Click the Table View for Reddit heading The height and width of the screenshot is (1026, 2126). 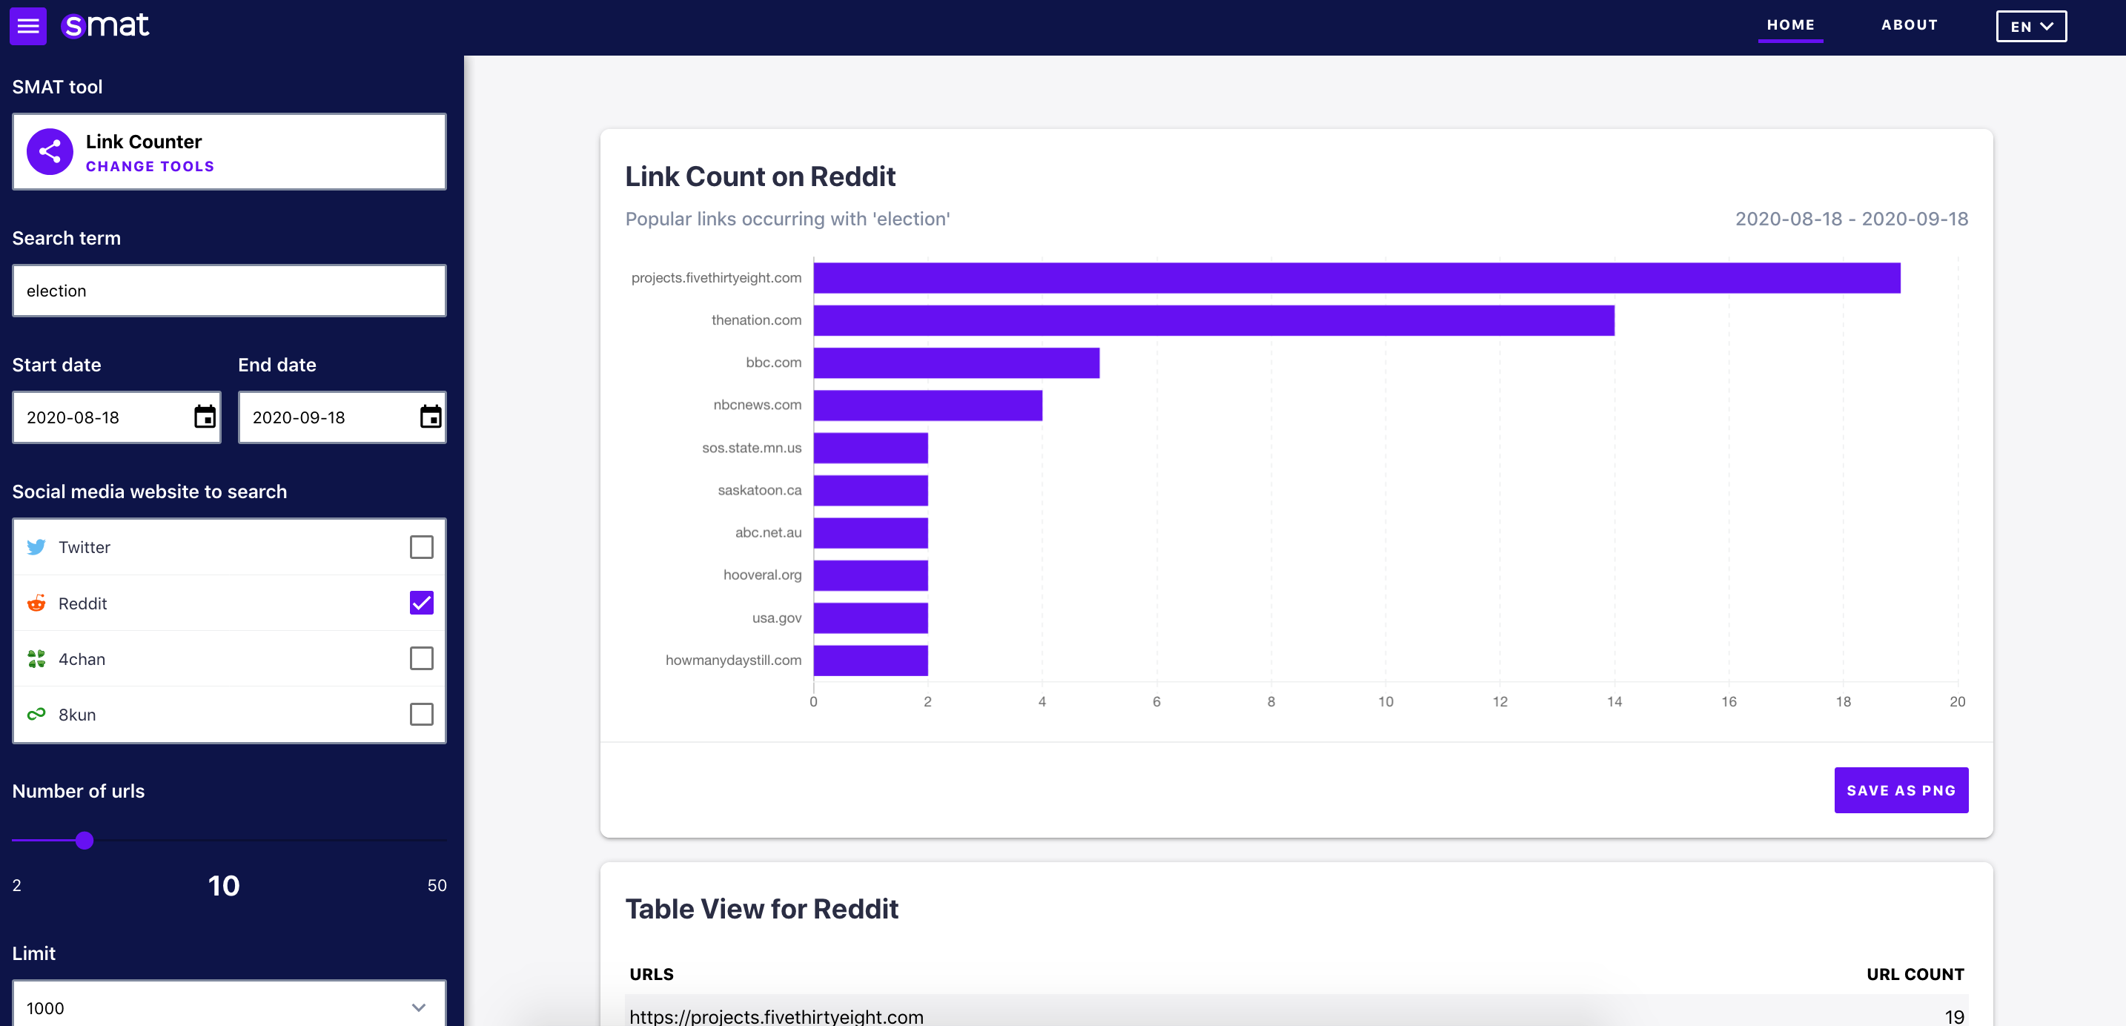coord(762,909)
